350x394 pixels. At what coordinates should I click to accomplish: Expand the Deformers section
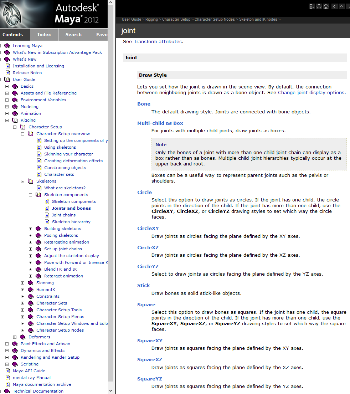click(15, 337)
